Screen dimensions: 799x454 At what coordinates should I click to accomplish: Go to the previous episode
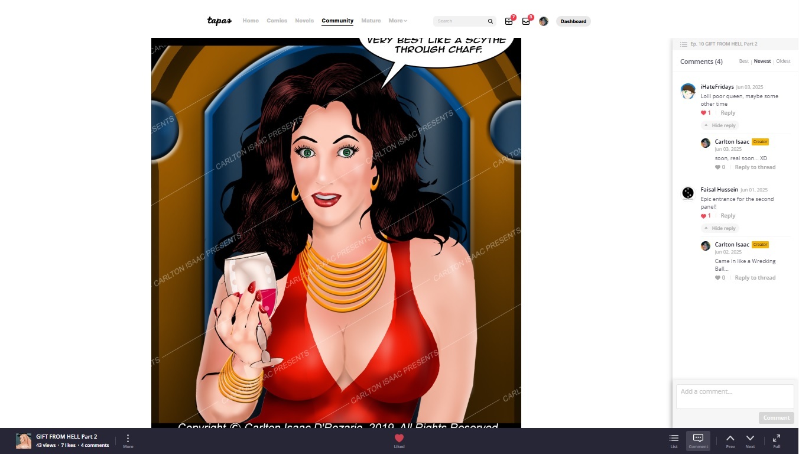click(x=730, y=440)
